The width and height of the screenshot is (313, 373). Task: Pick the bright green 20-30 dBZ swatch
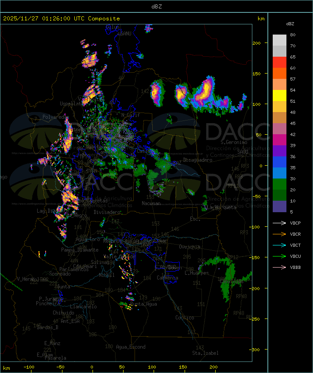[x=279, y=184]
